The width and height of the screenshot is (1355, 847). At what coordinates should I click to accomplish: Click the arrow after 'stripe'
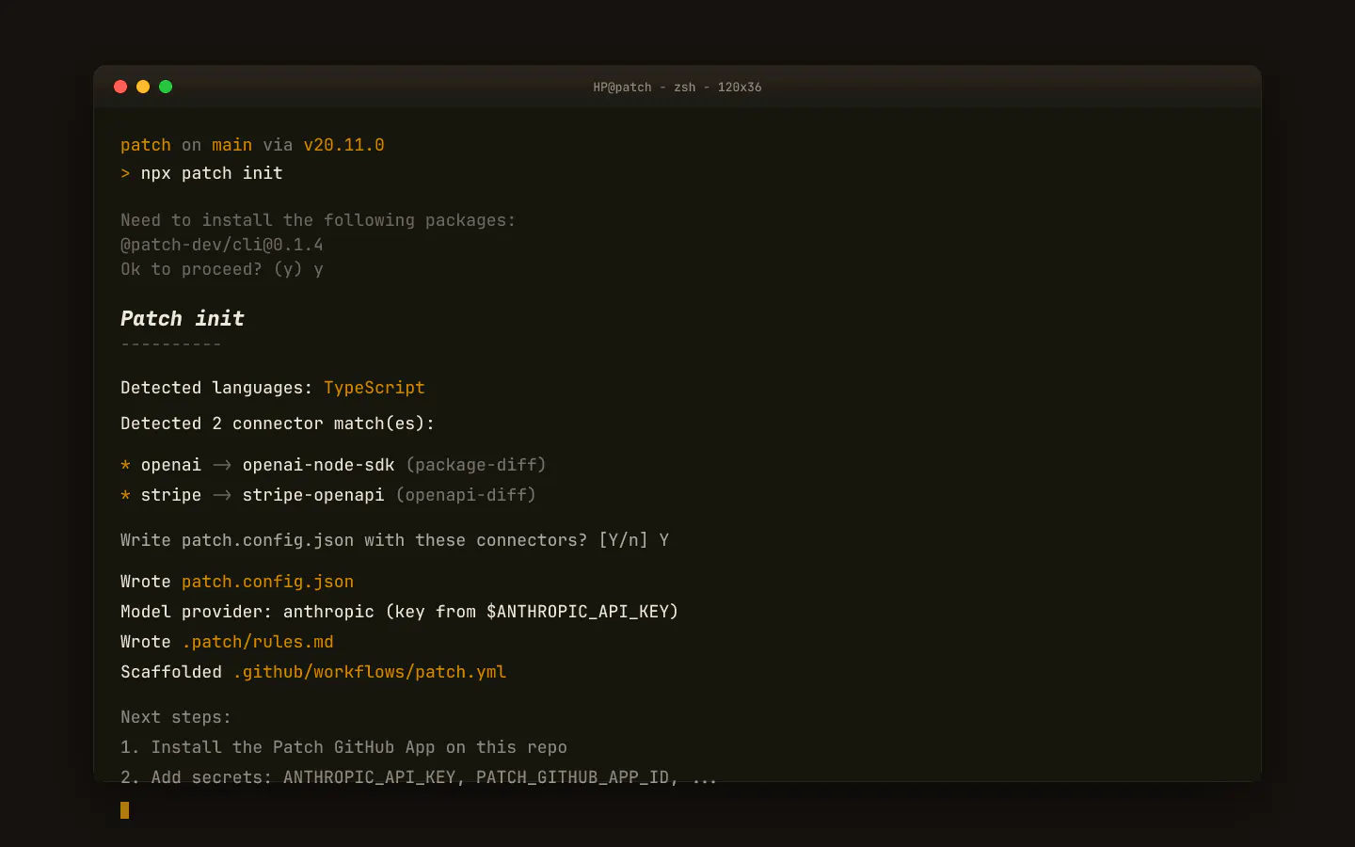click(x=222, y=495)
